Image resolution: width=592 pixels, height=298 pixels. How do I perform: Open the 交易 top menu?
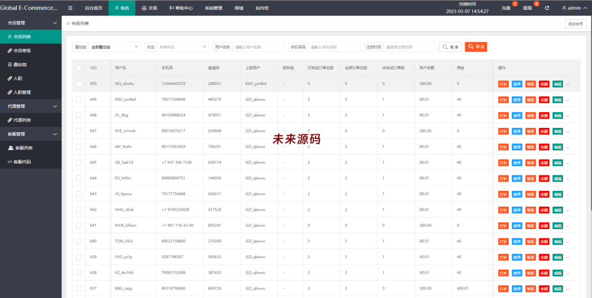(149, 8)
